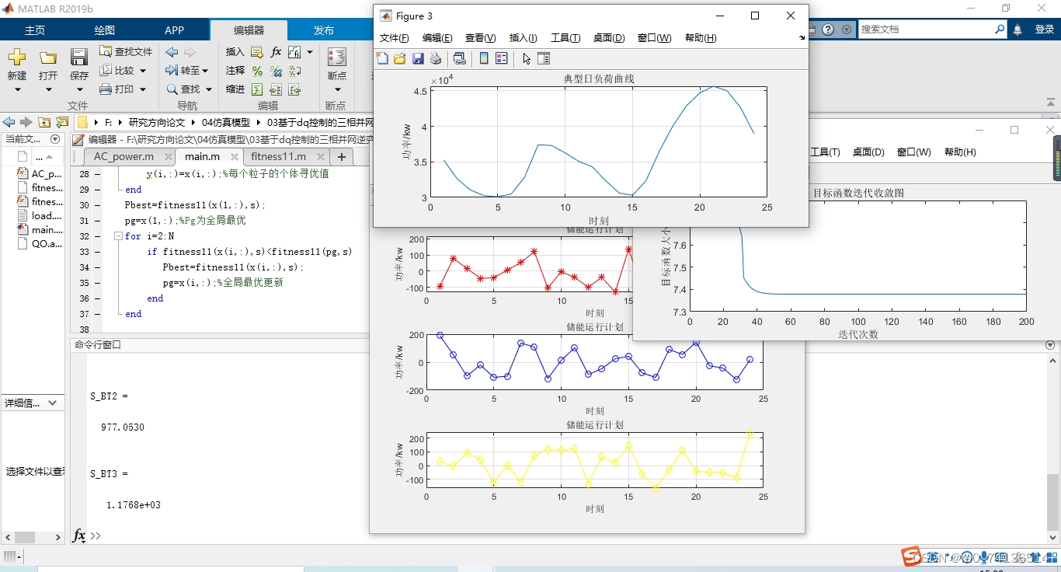Switch to the AC_power.m editor tab

[123, 156]
